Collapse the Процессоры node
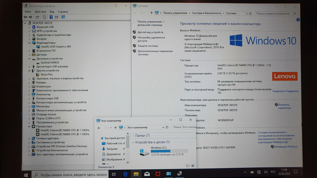 pos(29,126)
